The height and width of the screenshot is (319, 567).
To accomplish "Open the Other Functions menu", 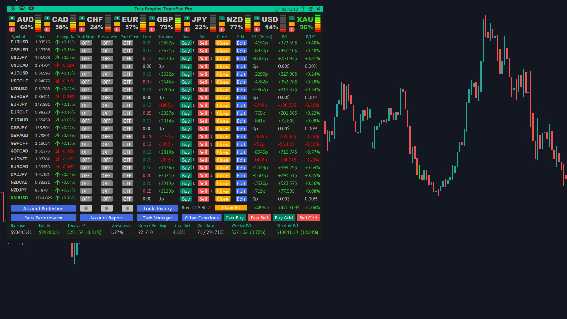I will pyautogui.click(x=202, y=218).
